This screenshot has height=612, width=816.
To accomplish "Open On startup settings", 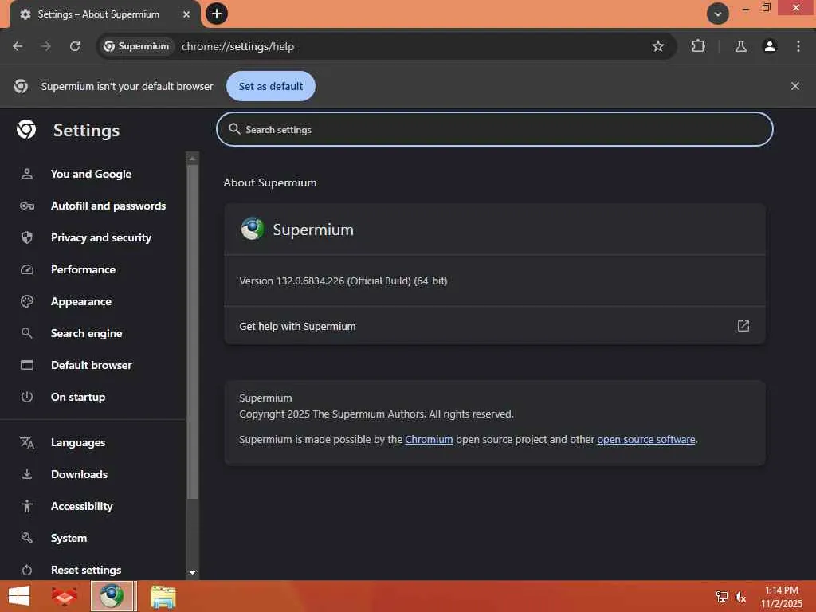I will click(78, 397).
